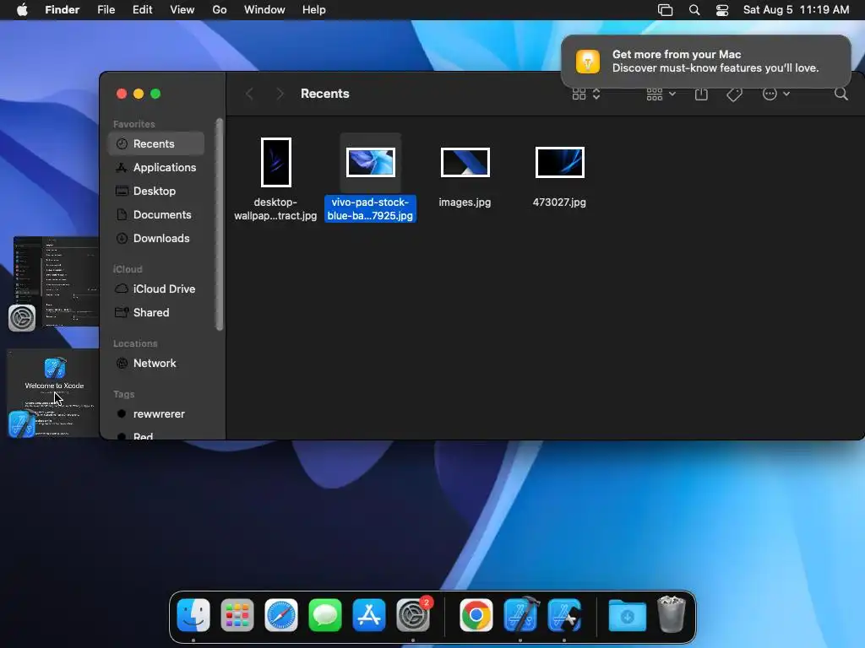Open Finder from the Dock

click(193, 615)
